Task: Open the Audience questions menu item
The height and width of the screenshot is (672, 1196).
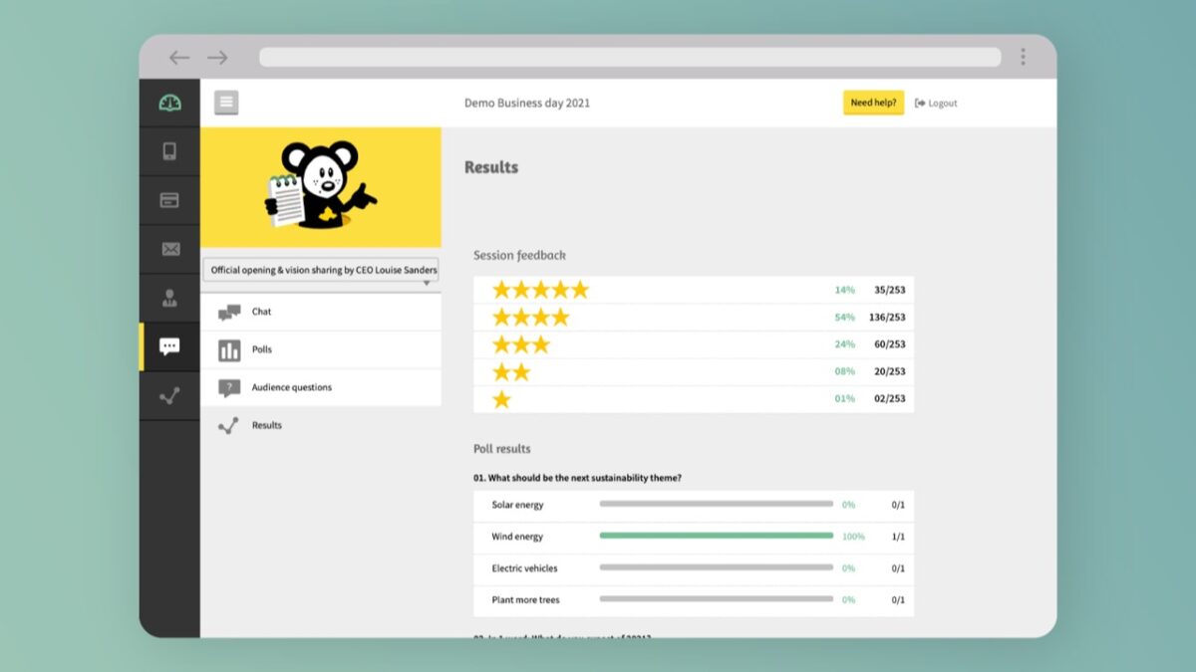Action: [x=321, y=387]
